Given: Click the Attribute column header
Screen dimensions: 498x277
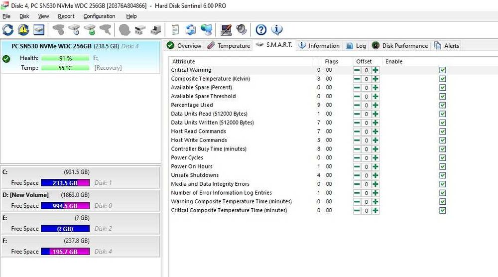Looking at the screenshot, I should (241, 61).
